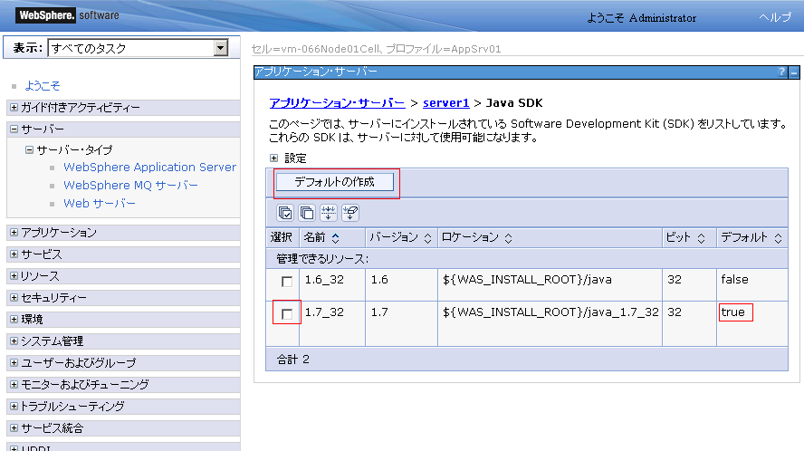Sort table by ビット column arrows
The width and height of the screenshot is (804, 451).
tap(701, 237)
